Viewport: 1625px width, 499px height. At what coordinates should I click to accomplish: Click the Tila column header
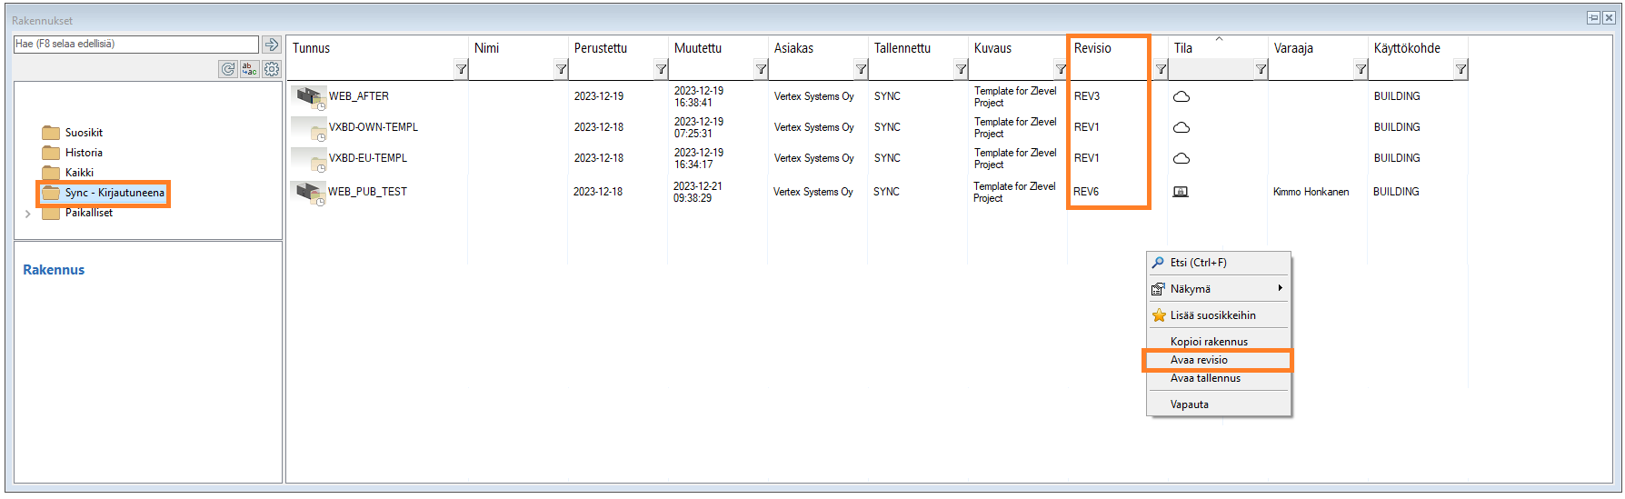[x=1183, y=48]
